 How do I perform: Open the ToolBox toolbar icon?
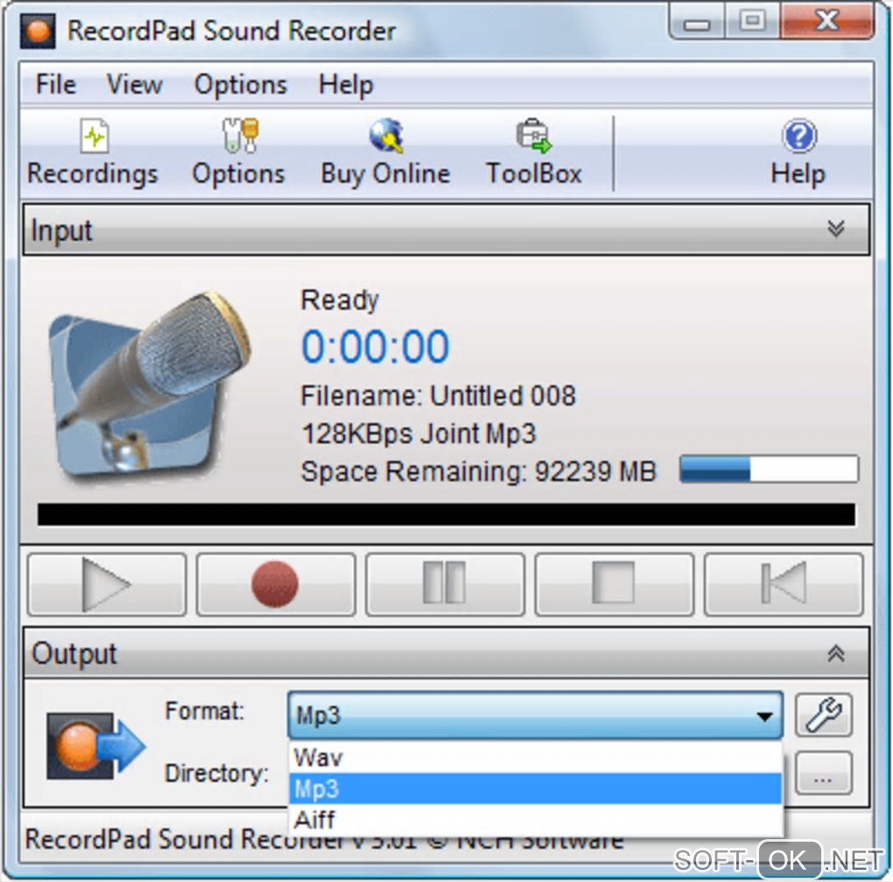tap(534, 152)
